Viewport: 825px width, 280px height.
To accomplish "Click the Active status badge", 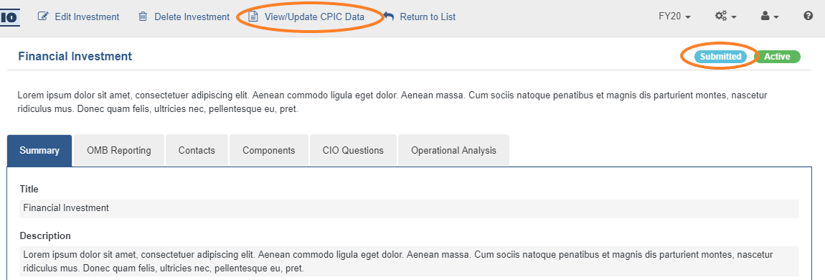I will point(777,56).
